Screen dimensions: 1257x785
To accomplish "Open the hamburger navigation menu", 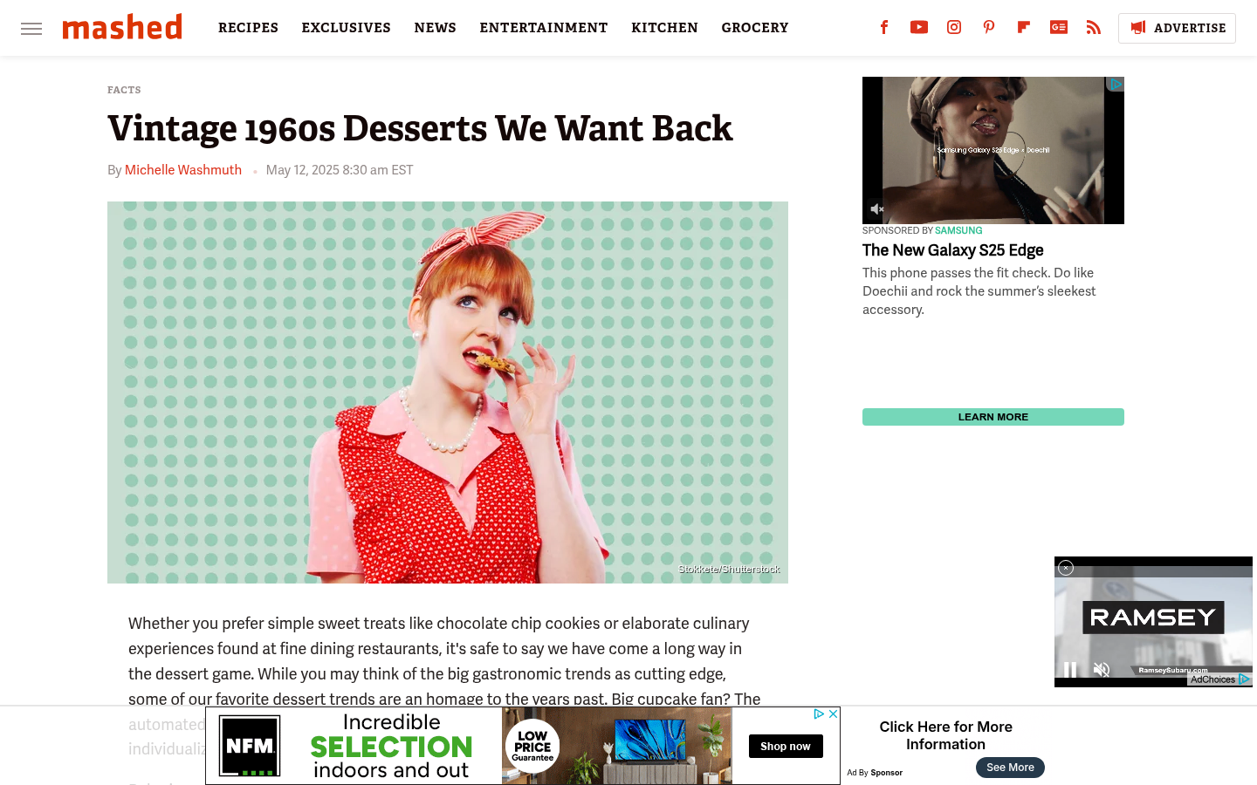I will pos(31,29).
